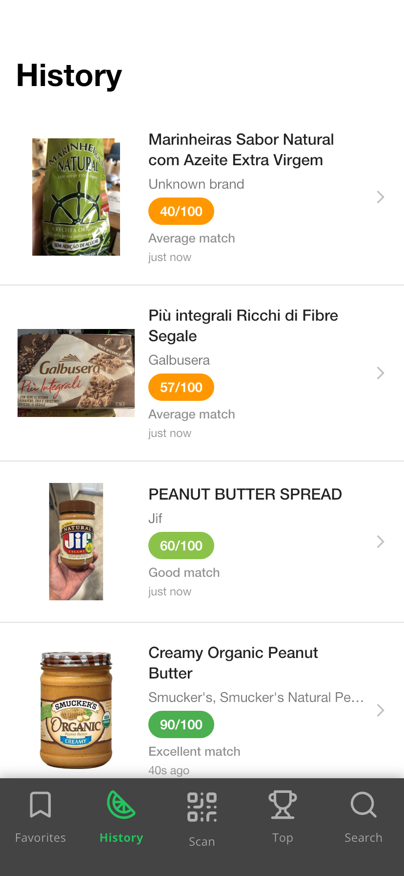Tap the 60/100 light green score badge
404x876 pixels.
pyautogui.click(x=181, y=546)
